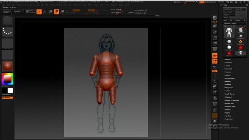Open the Material menu
This screenshot has width=249, height=140.
click(59, 5)
